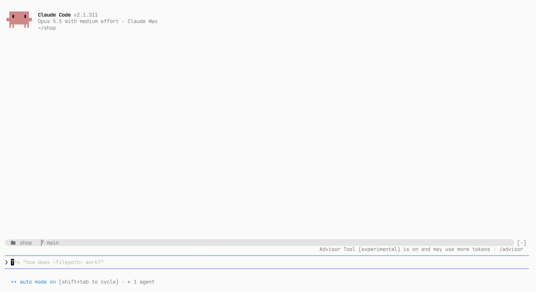This screenshot has width=536, height=292.
Task: Collapse the status bar with [-]
Action: (521, 243)
